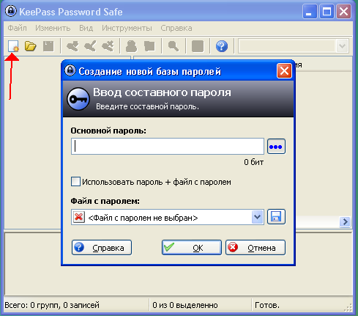This screenshot has width=358, height=316.
Task: Click the second key toolbar icon
Action: click(90, 46)
